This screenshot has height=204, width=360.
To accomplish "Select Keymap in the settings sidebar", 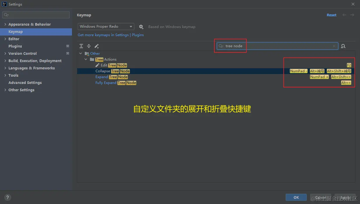I will coord(36,32).
